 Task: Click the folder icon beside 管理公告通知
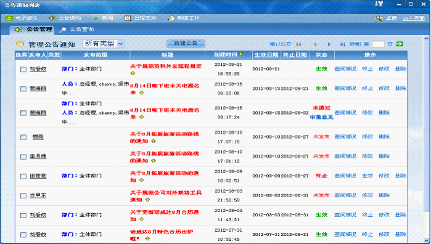click(x=20, y=43)
